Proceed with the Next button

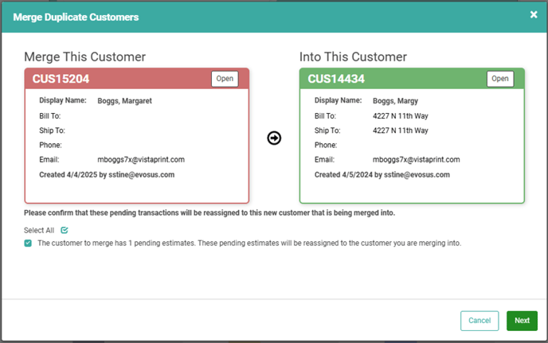pos(523,321)
